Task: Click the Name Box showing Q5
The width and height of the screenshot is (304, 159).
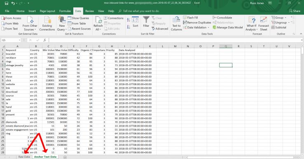Action: click(x=11, y=40)
